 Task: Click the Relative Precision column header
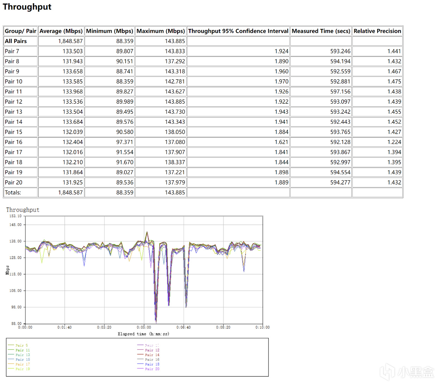378,31
